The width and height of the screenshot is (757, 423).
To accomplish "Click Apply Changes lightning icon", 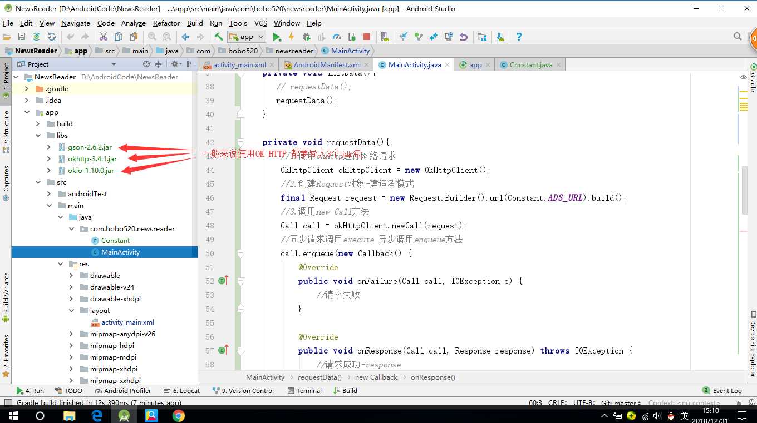I will (291, 37).
